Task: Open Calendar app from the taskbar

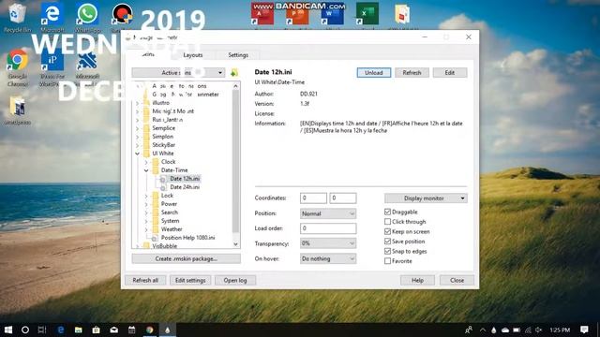Action: [131, 330]
